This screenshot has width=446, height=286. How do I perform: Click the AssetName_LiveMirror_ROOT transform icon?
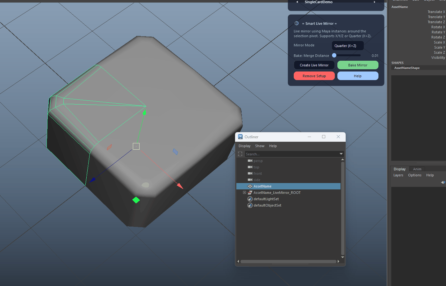coord(250,193)
